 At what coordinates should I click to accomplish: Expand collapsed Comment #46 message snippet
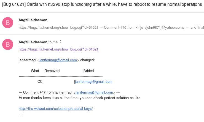111,28
